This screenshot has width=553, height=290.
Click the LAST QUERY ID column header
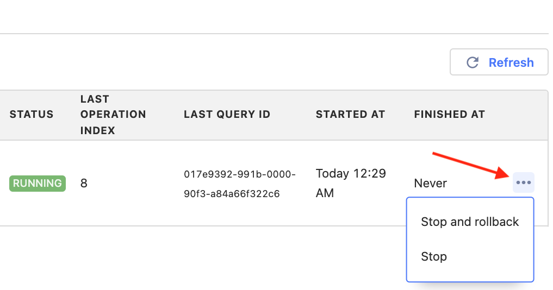click(x=227, y=115)
